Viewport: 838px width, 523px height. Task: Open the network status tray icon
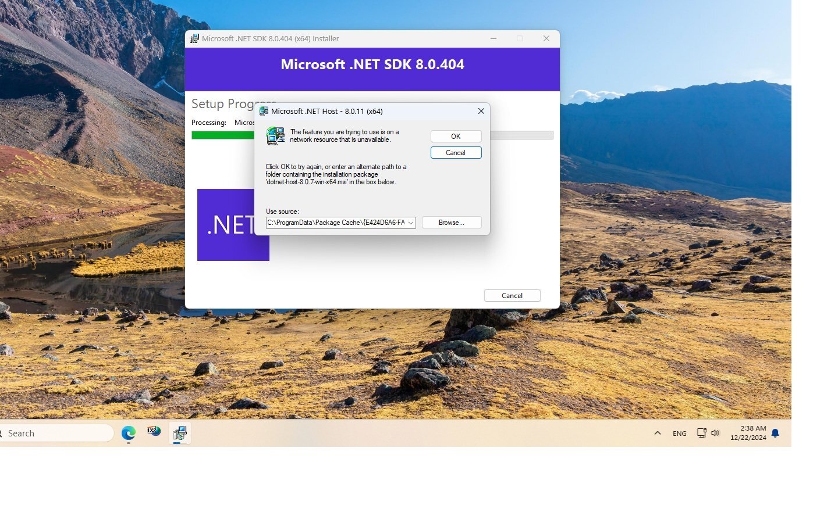click(701, 433)
